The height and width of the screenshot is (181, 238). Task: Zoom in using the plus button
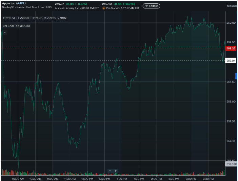(116, 171)
